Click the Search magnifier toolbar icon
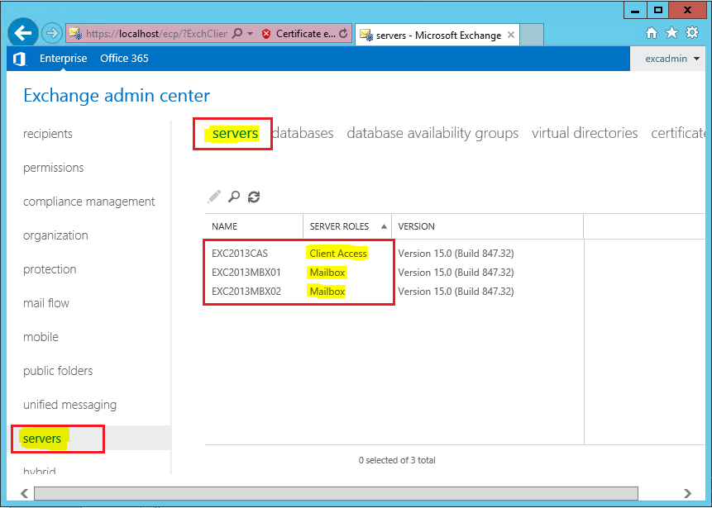 coord(234,197)
